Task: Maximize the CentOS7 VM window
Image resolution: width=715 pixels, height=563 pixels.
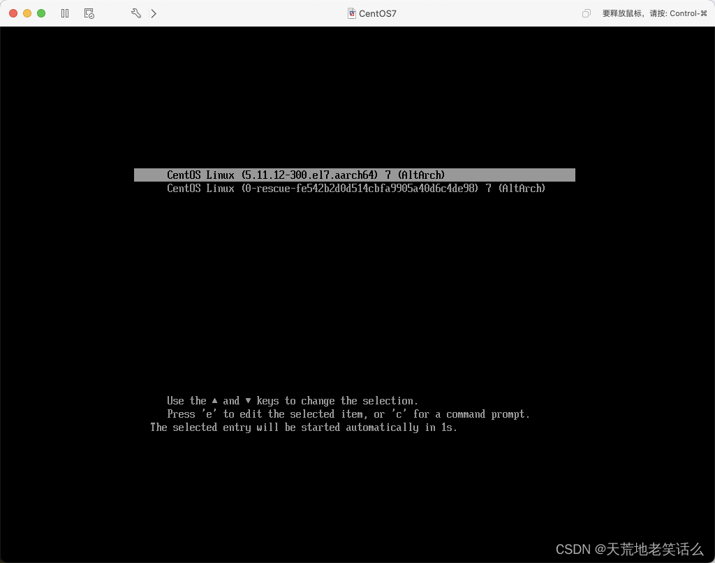Action: point(41,13)
